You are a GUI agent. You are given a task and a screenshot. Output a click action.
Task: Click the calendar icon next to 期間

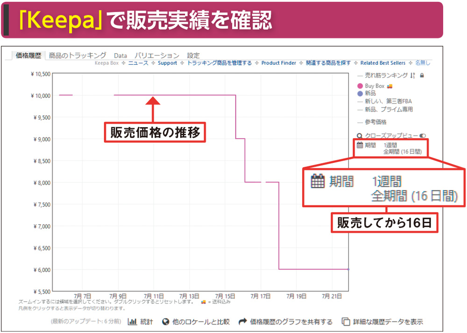pos(359,144)
